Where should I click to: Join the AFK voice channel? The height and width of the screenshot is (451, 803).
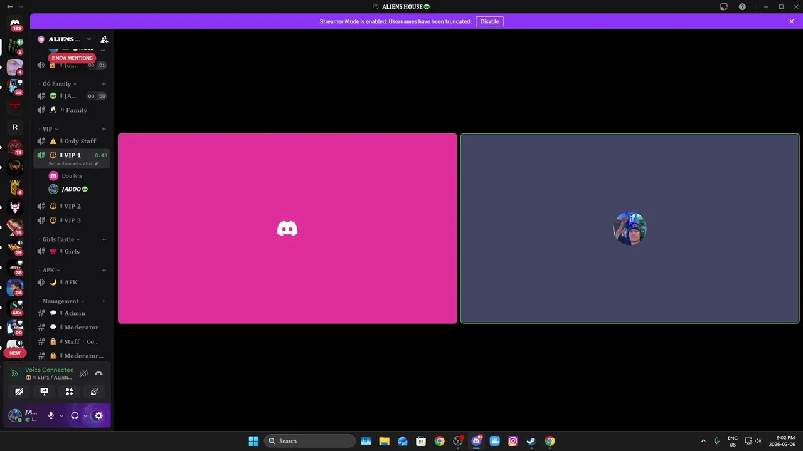click(72, 283)
